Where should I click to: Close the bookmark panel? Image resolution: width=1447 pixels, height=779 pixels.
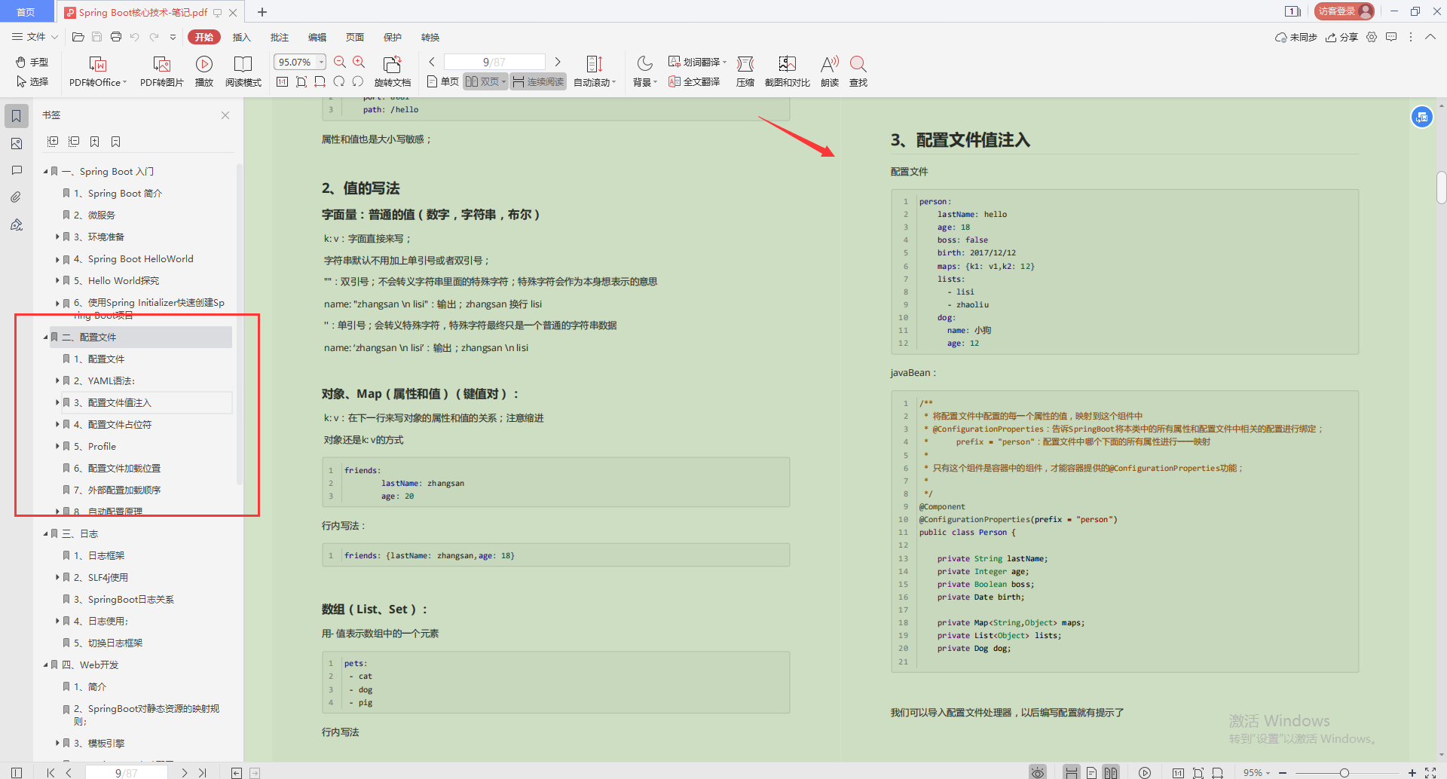coord(225,115)
